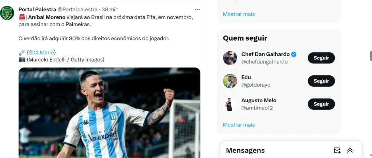This screenshot has width=372, height=158.
Task: Open the tweet's three-dot more options menu
Action: pos(197,9)
